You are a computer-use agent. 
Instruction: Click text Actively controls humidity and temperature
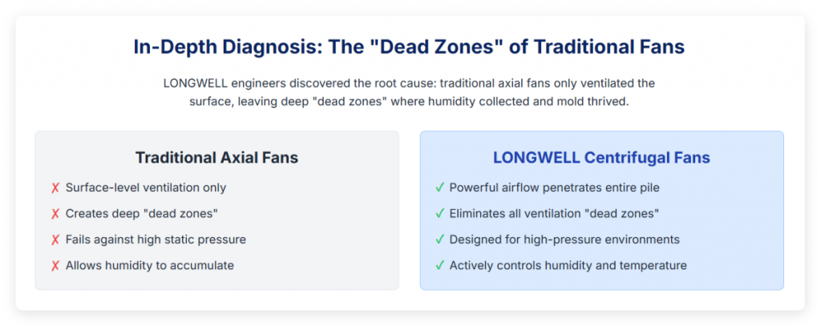point(568,266)
